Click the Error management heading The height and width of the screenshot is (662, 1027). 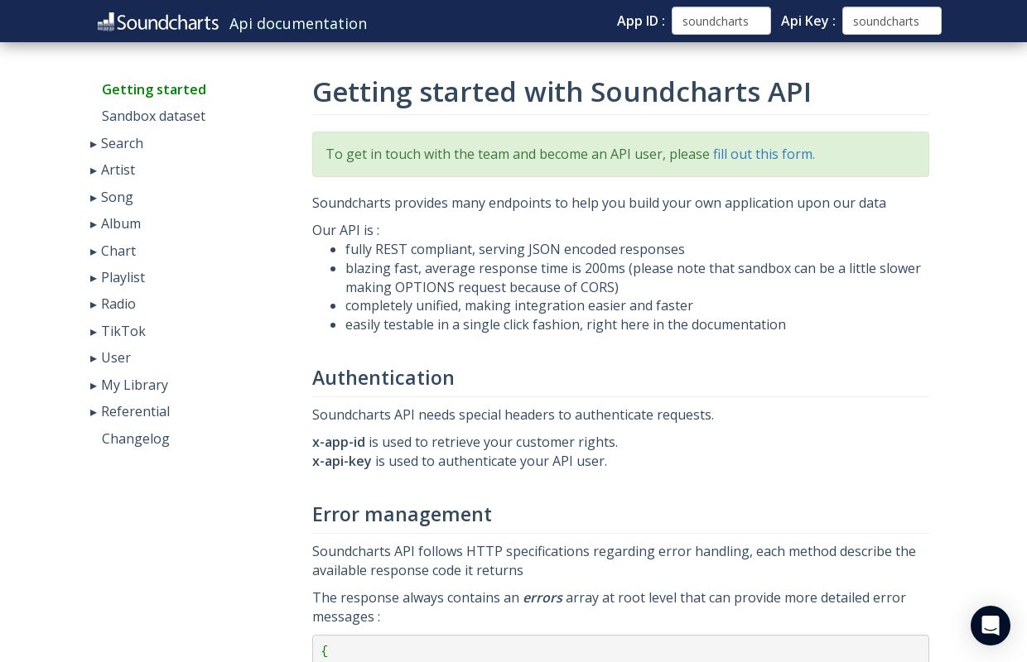pyautogui.click(x=402, y=514)
